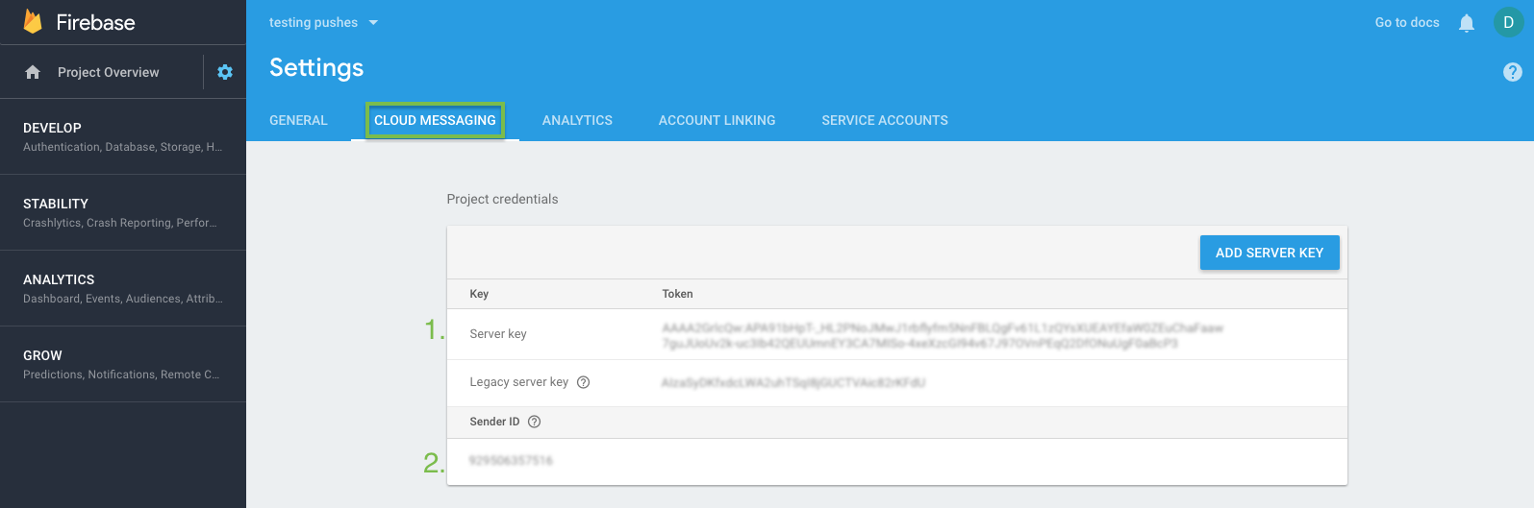
Task: Select the blurred Server key token
Action: [x=943, y=335]
